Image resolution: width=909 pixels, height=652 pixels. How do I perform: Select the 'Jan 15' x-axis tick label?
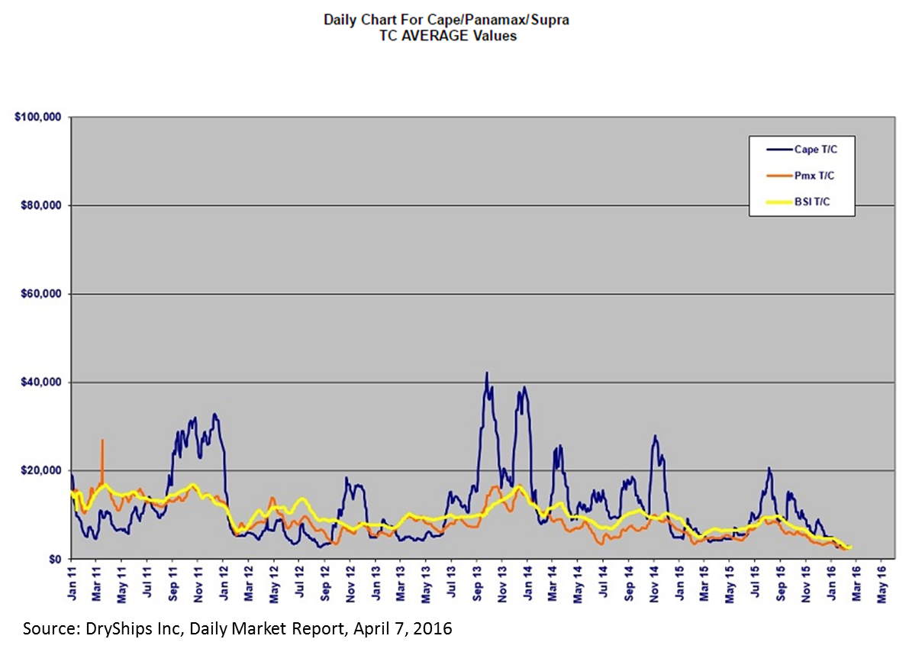(x=679, y=585)
